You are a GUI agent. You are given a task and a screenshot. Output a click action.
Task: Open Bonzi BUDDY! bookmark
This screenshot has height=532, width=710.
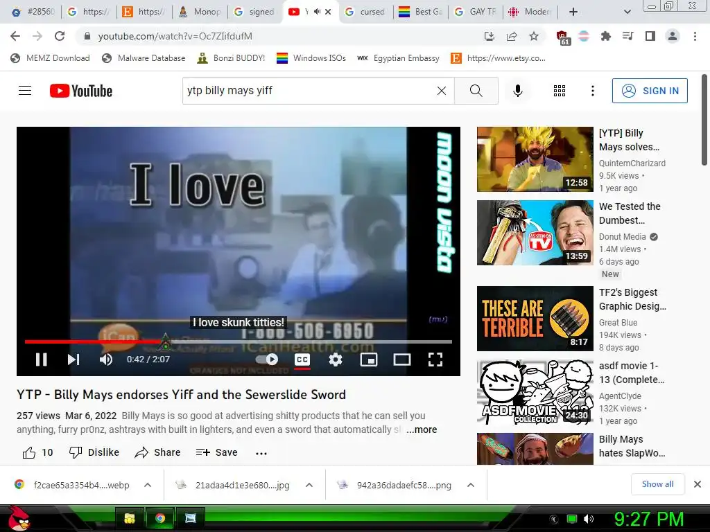coord(231,58)
